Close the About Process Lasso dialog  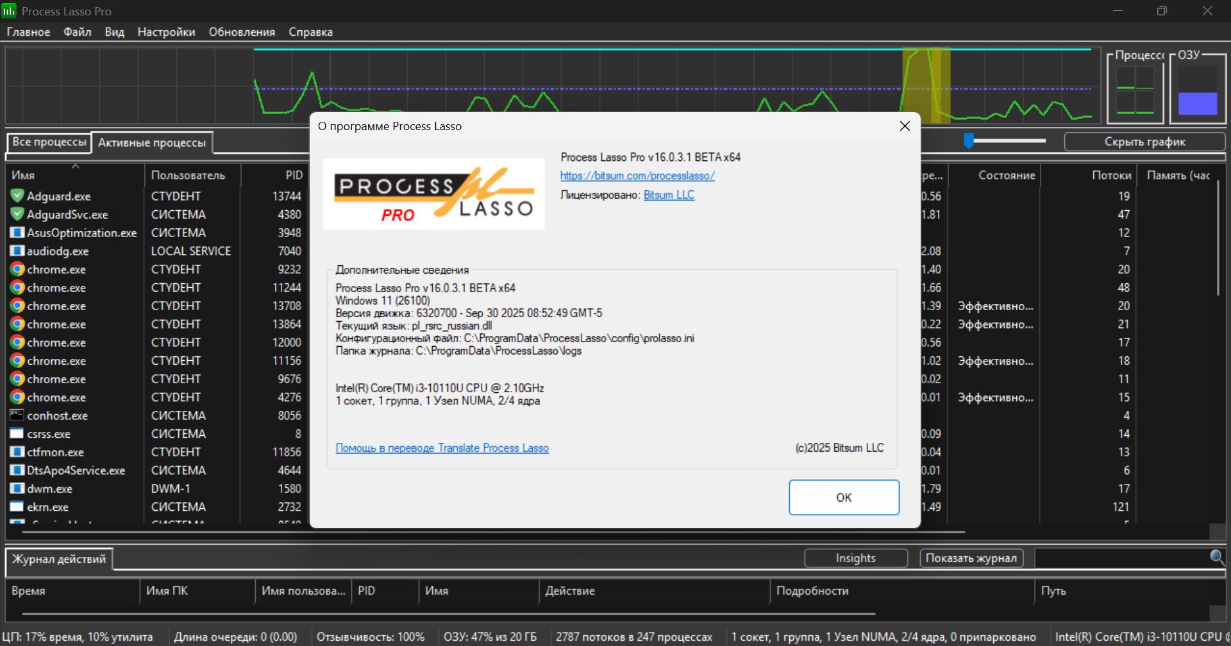tap(905, 126)
